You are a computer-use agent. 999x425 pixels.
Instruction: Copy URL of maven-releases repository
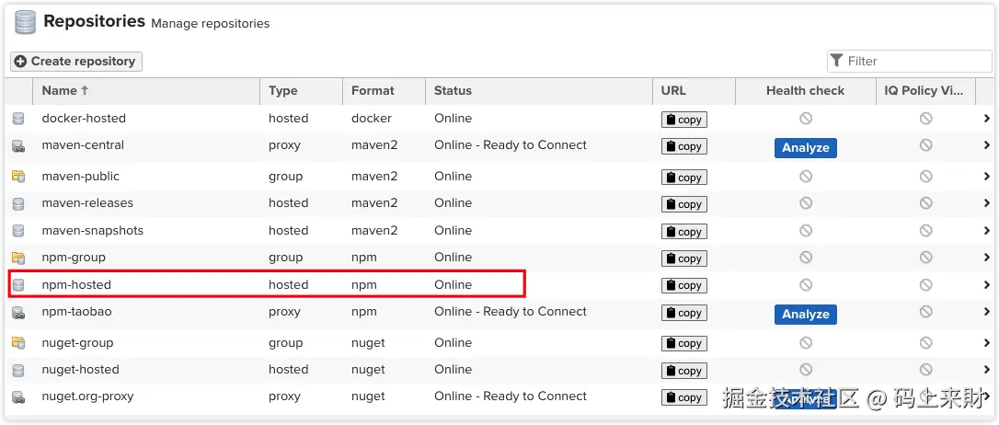coord(684,204)
